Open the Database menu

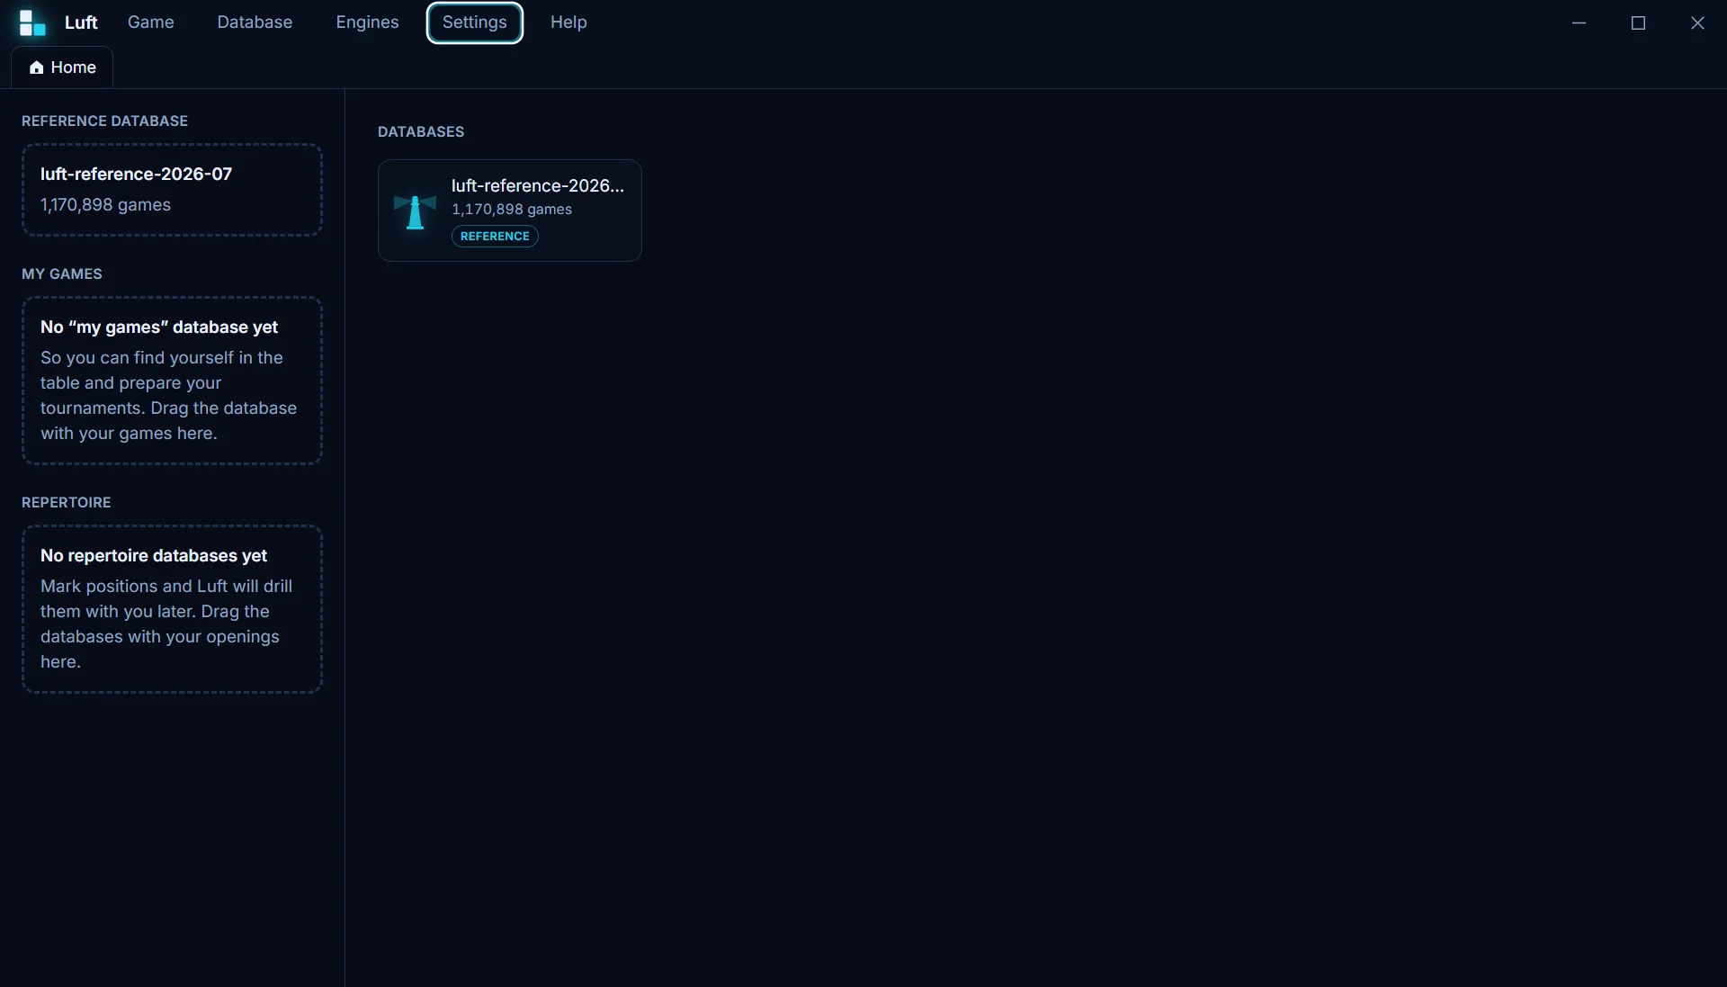click(255, 22)
